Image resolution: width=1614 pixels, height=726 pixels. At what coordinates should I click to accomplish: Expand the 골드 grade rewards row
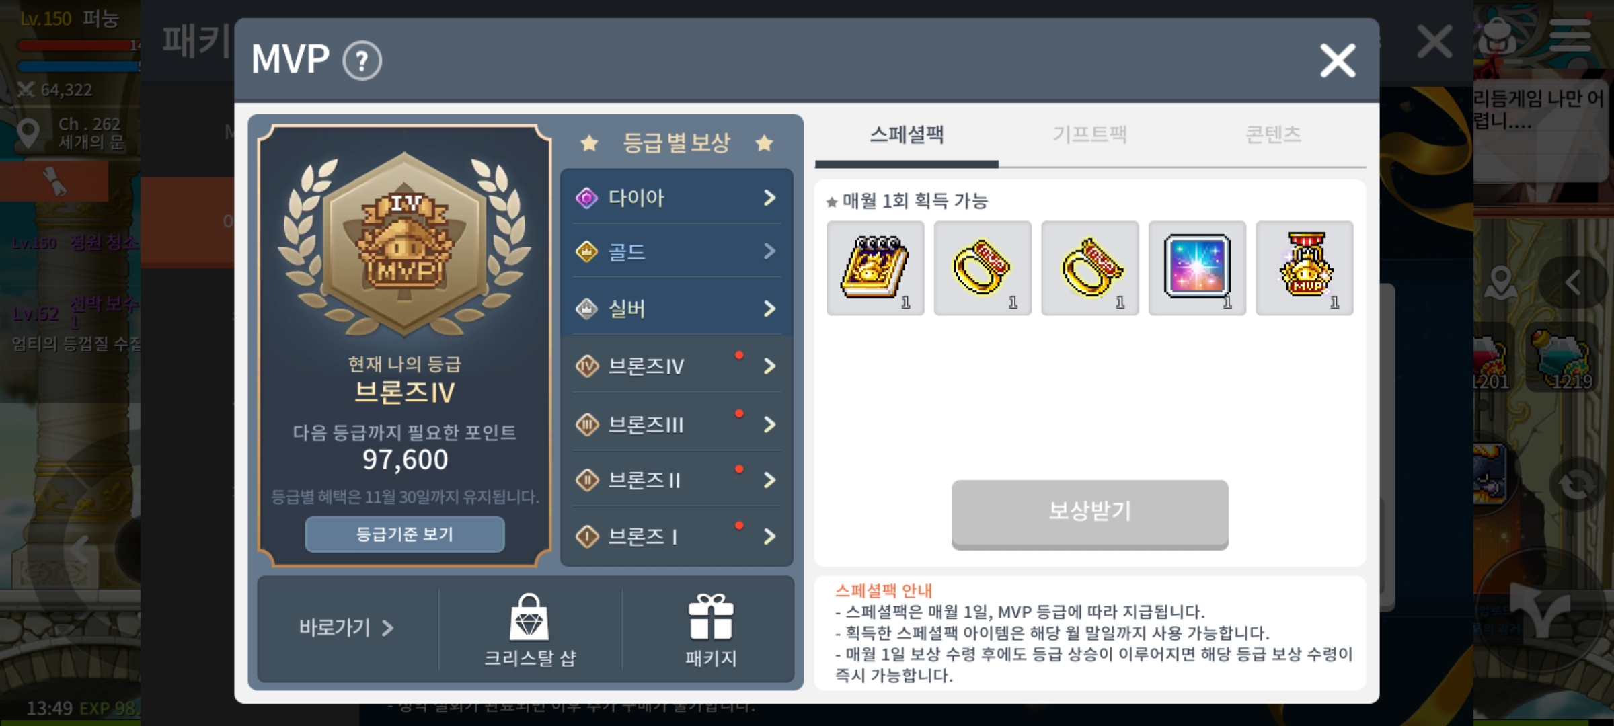pyautogui.click(x=677, y=252)
